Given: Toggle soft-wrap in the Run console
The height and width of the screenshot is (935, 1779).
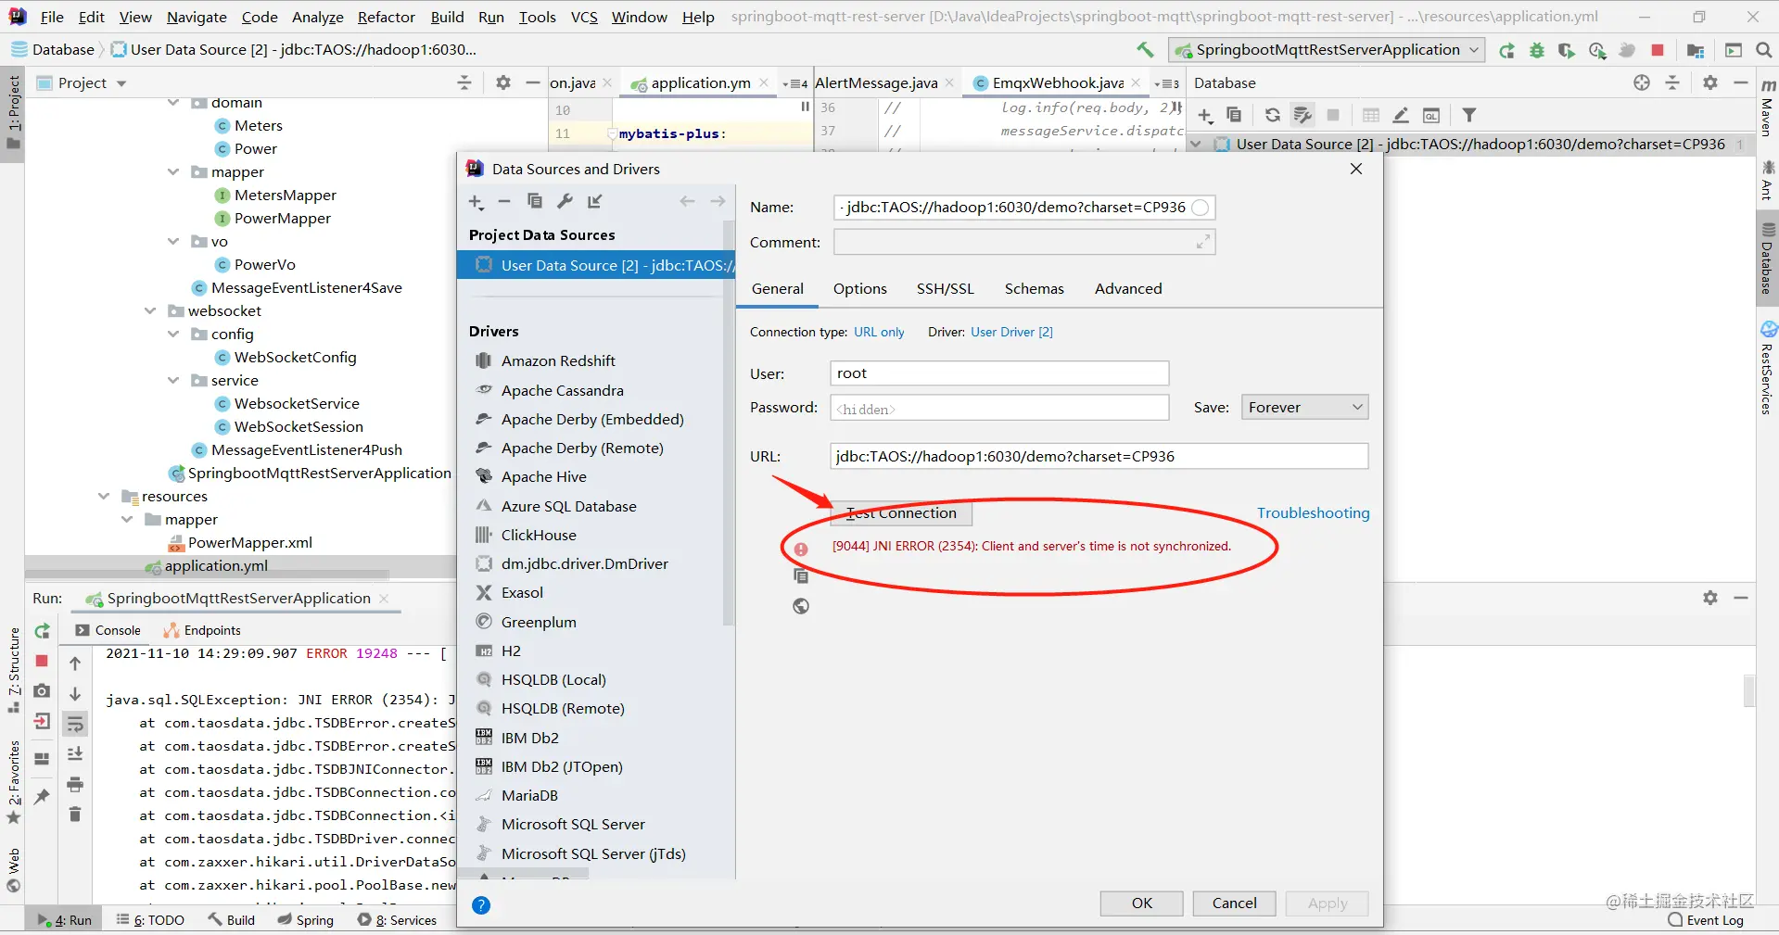Looking at the screenshot, I should click(x=75, y=724).
